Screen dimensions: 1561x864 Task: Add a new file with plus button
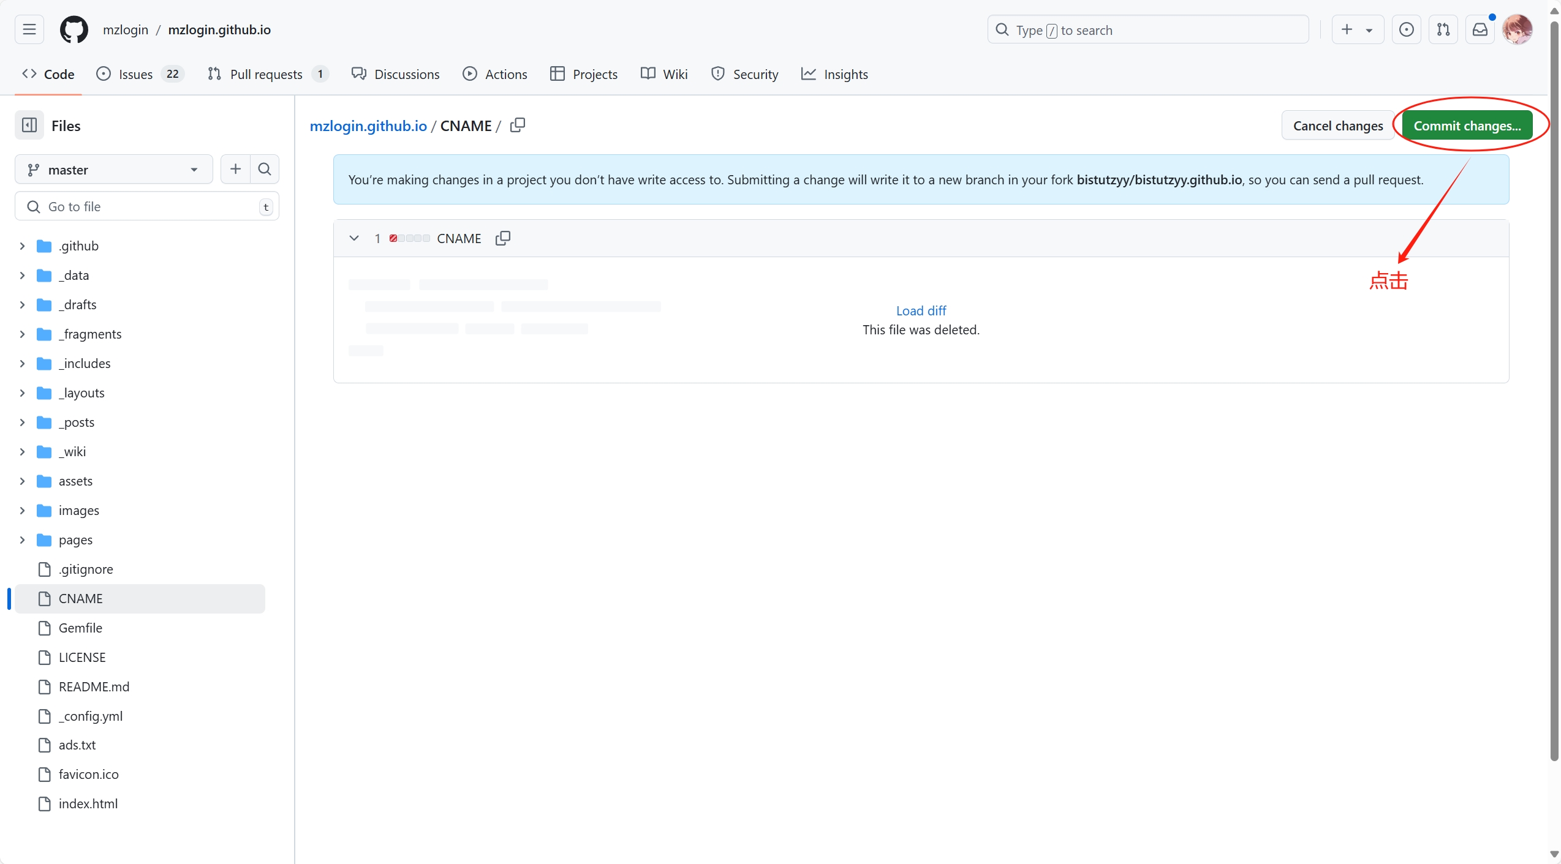pos(235,169)
